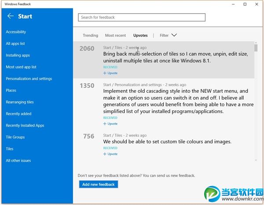Image resolution: width=264 pixels, height=205 pixels.
Task: Select the Rearranging tiles category
Action: point(20,102)
